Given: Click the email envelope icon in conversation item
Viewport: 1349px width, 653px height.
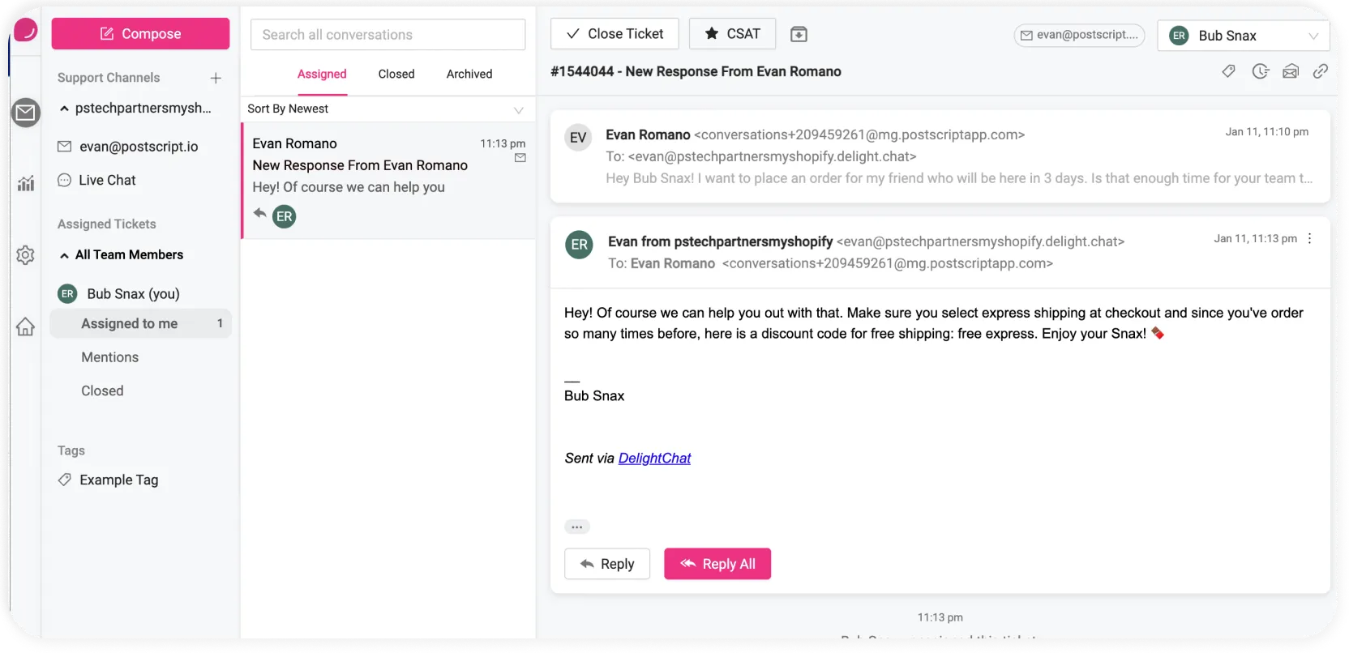Looking at the screenshot, I should (520, 158).
